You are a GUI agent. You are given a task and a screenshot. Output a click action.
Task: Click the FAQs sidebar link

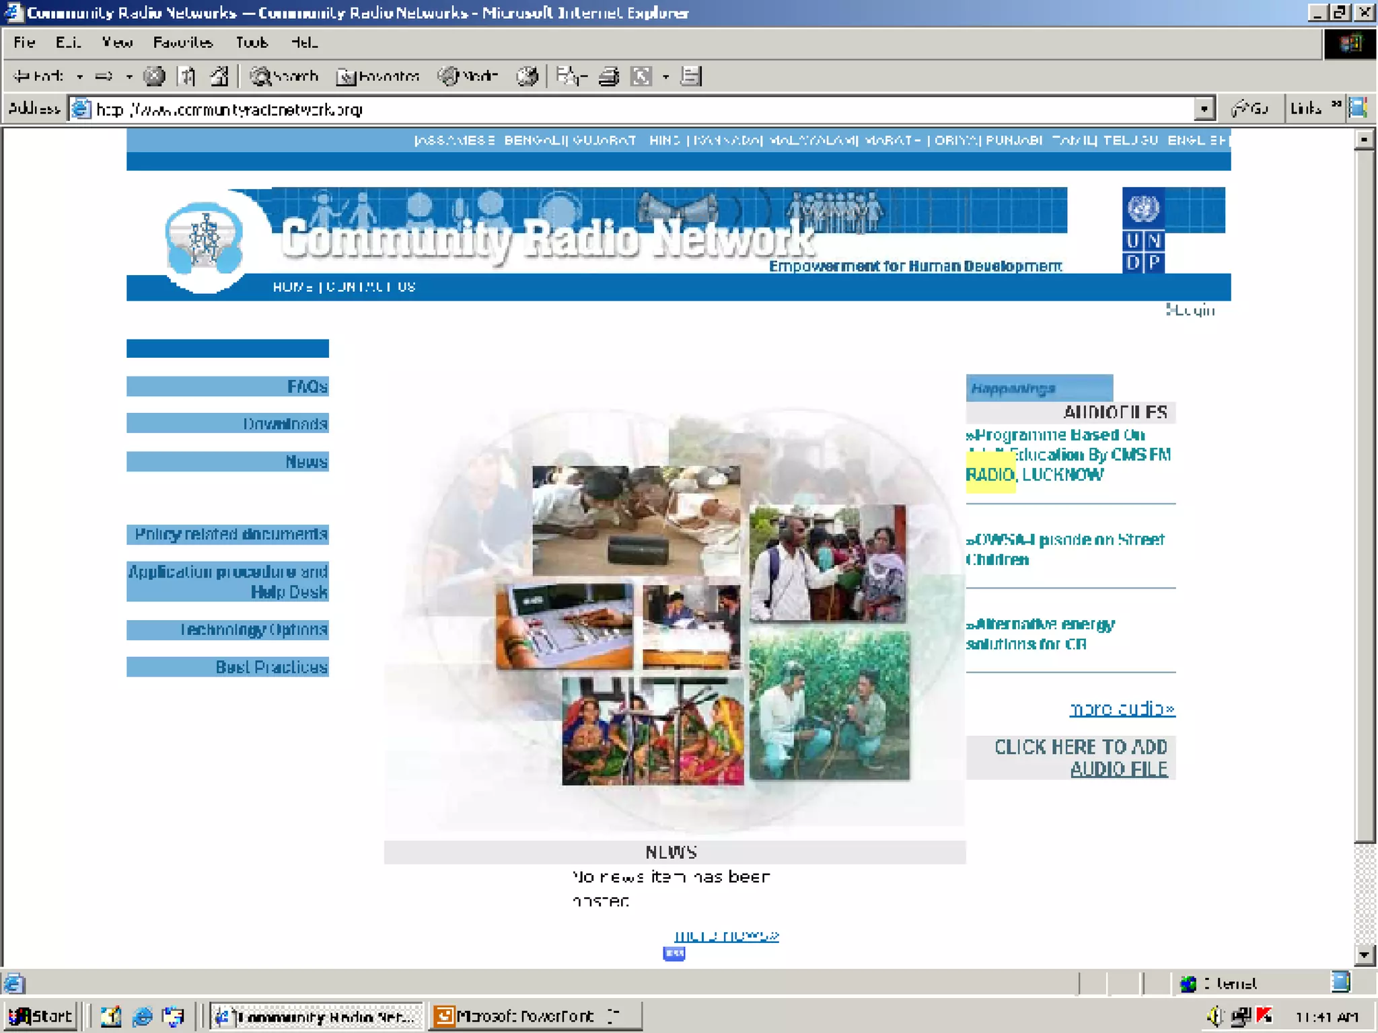tap(307, 387)
